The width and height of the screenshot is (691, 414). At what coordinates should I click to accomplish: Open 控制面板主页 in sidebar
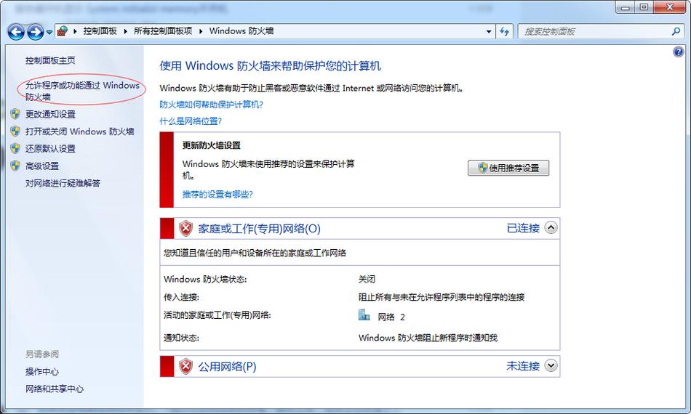50,60
